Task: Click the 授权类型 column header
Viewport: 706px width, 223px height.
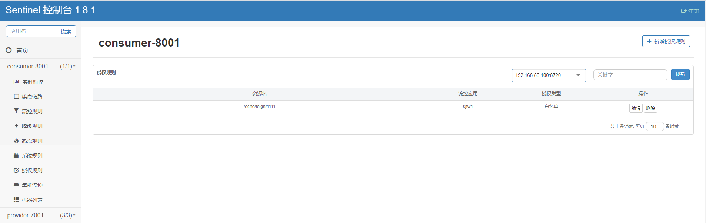Action: (x=551, y=94)
